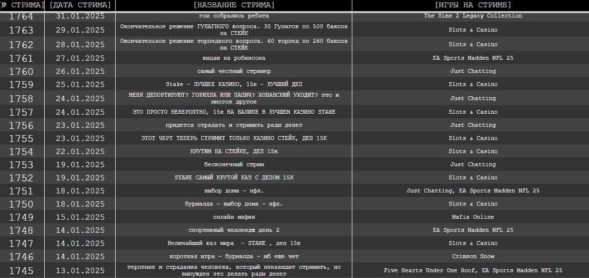Click the date 29.01.2025
This screenshot has height=278, width=589.
(80, 30)
